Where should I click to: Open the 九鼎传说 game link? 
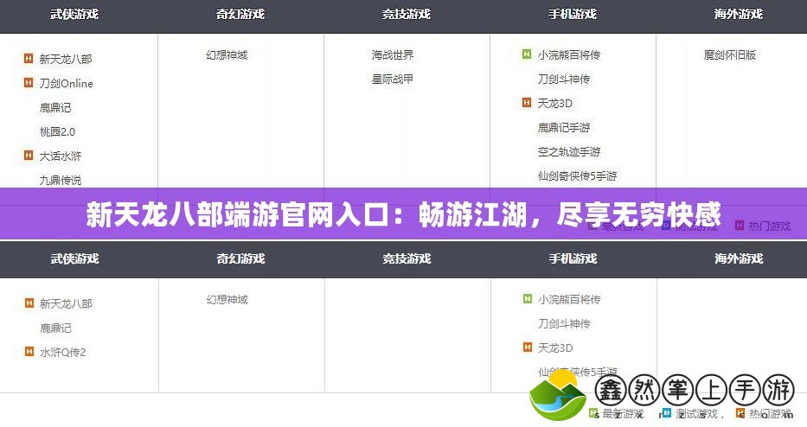[61, 180]
